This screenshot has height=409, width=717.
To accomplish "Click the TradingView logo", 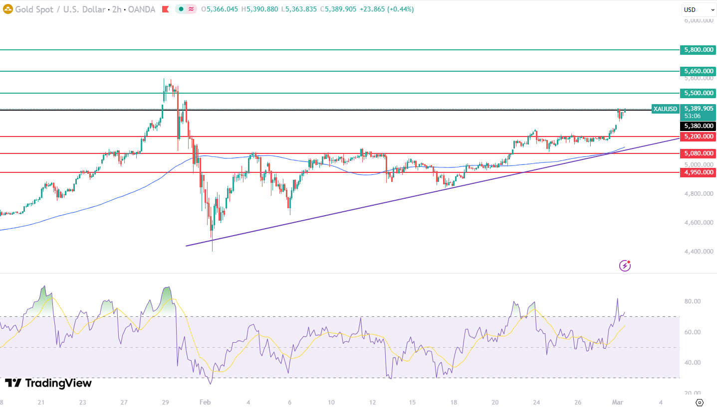I will point(48,383).
